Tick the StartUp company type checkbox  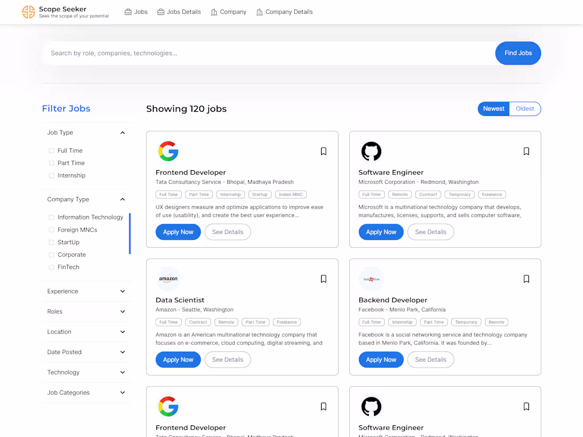click(x=51, y=243)
